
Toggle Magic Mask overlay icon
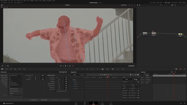pos(138,75)
